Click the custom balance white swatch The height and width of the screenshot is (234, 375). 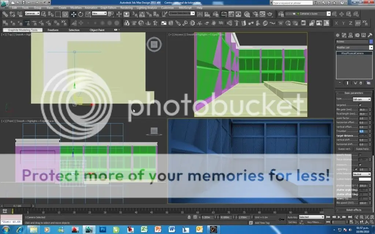pyautogui.click(x=365, y=179)
